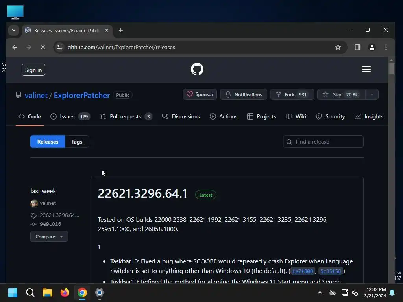403x302 pixels.
Task: Click the GitHub Octocat logo
Action: click(197, 69)
